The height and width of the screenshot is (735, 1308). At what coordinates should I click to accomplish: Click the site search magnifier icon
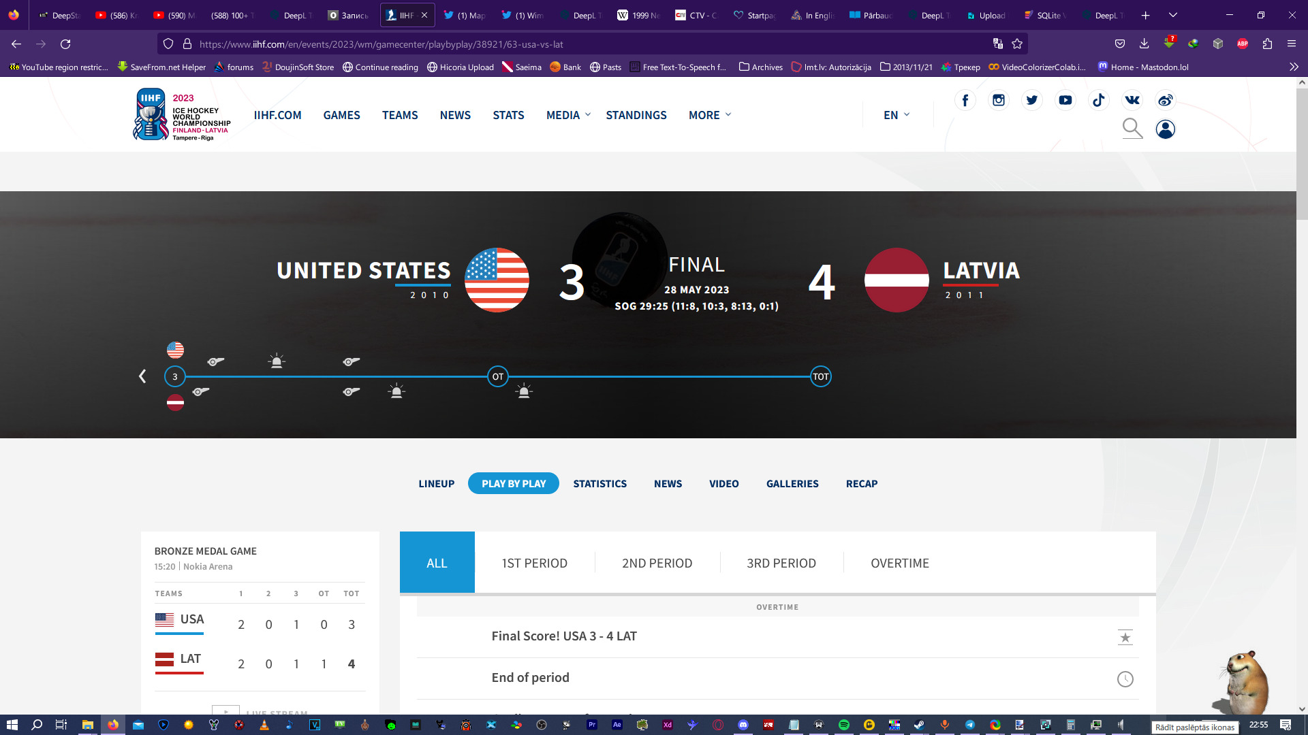click(x=1132, y=128)
